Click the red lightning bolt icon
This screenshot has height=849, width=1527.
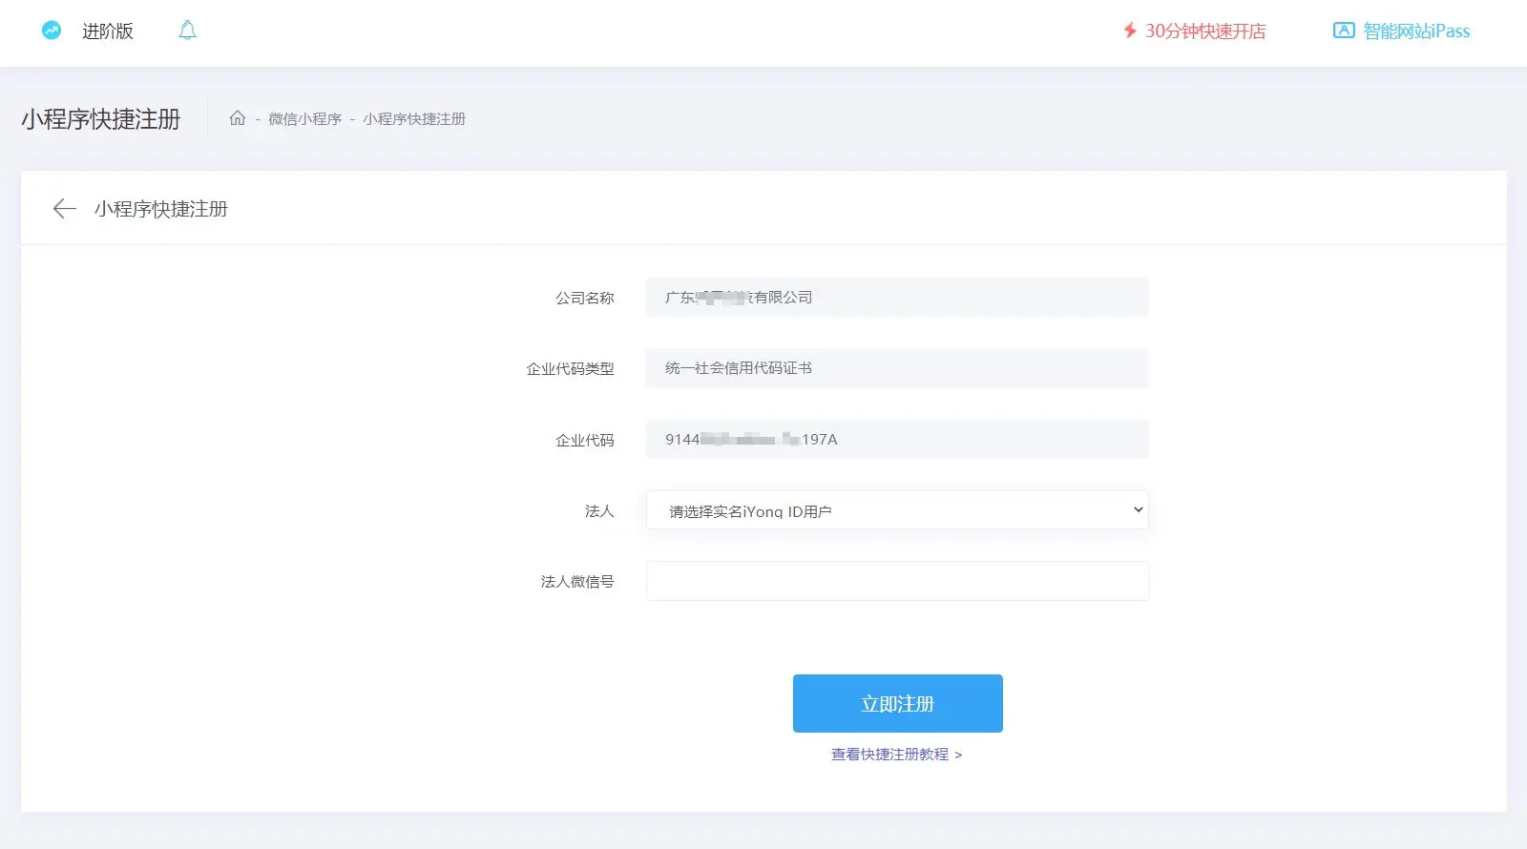pos(1130,31)
